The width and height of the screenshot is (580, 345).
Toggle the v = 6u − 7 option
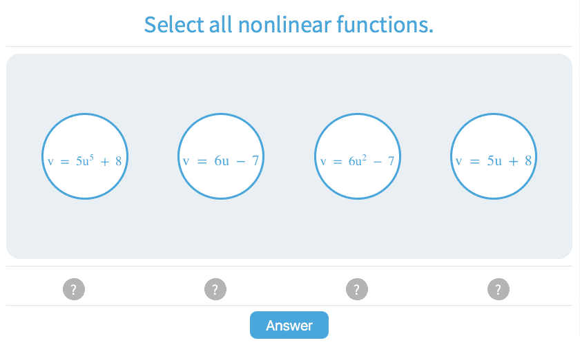[x=221, y=157]
